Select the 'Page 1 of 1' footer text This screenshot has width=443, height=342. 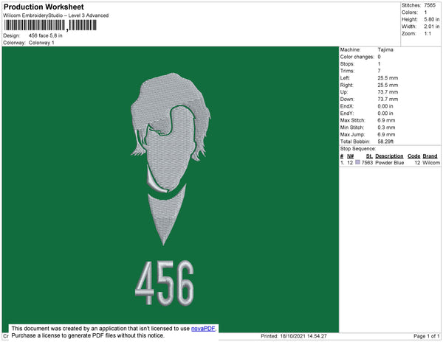(x=427, y=336)
